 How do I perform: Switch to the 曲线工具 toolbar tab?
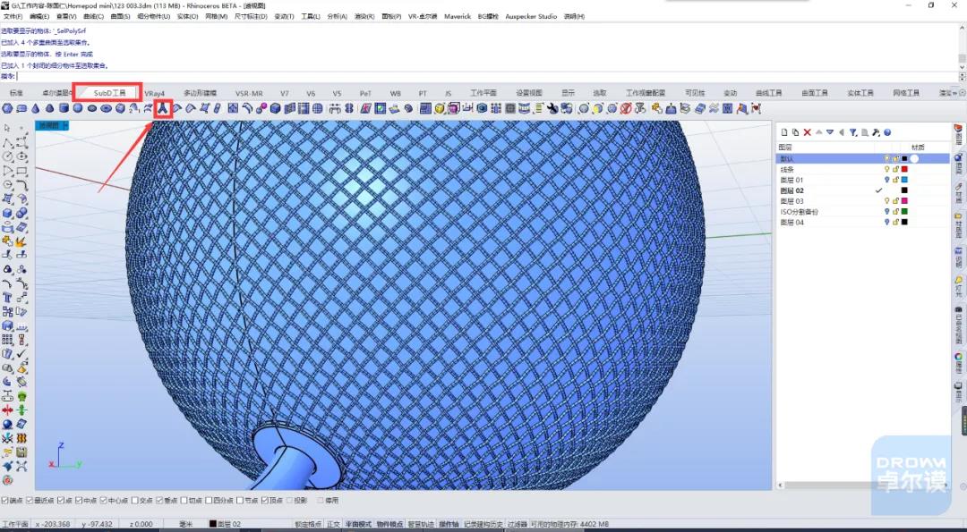coord(768,93)
